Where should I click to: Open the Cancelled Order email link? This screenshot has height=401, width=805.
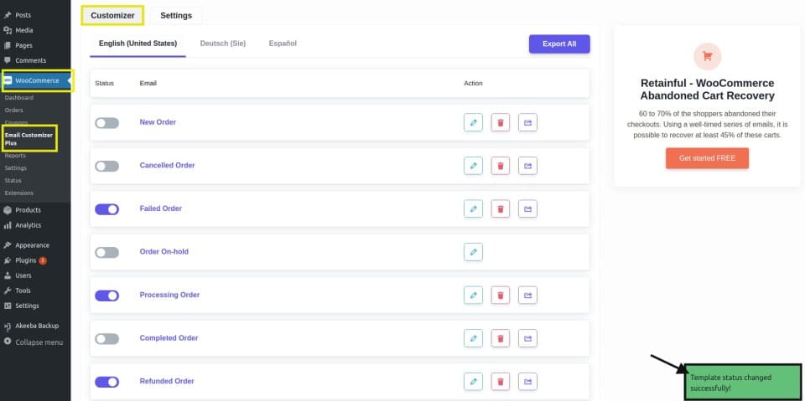pos(167,166)
